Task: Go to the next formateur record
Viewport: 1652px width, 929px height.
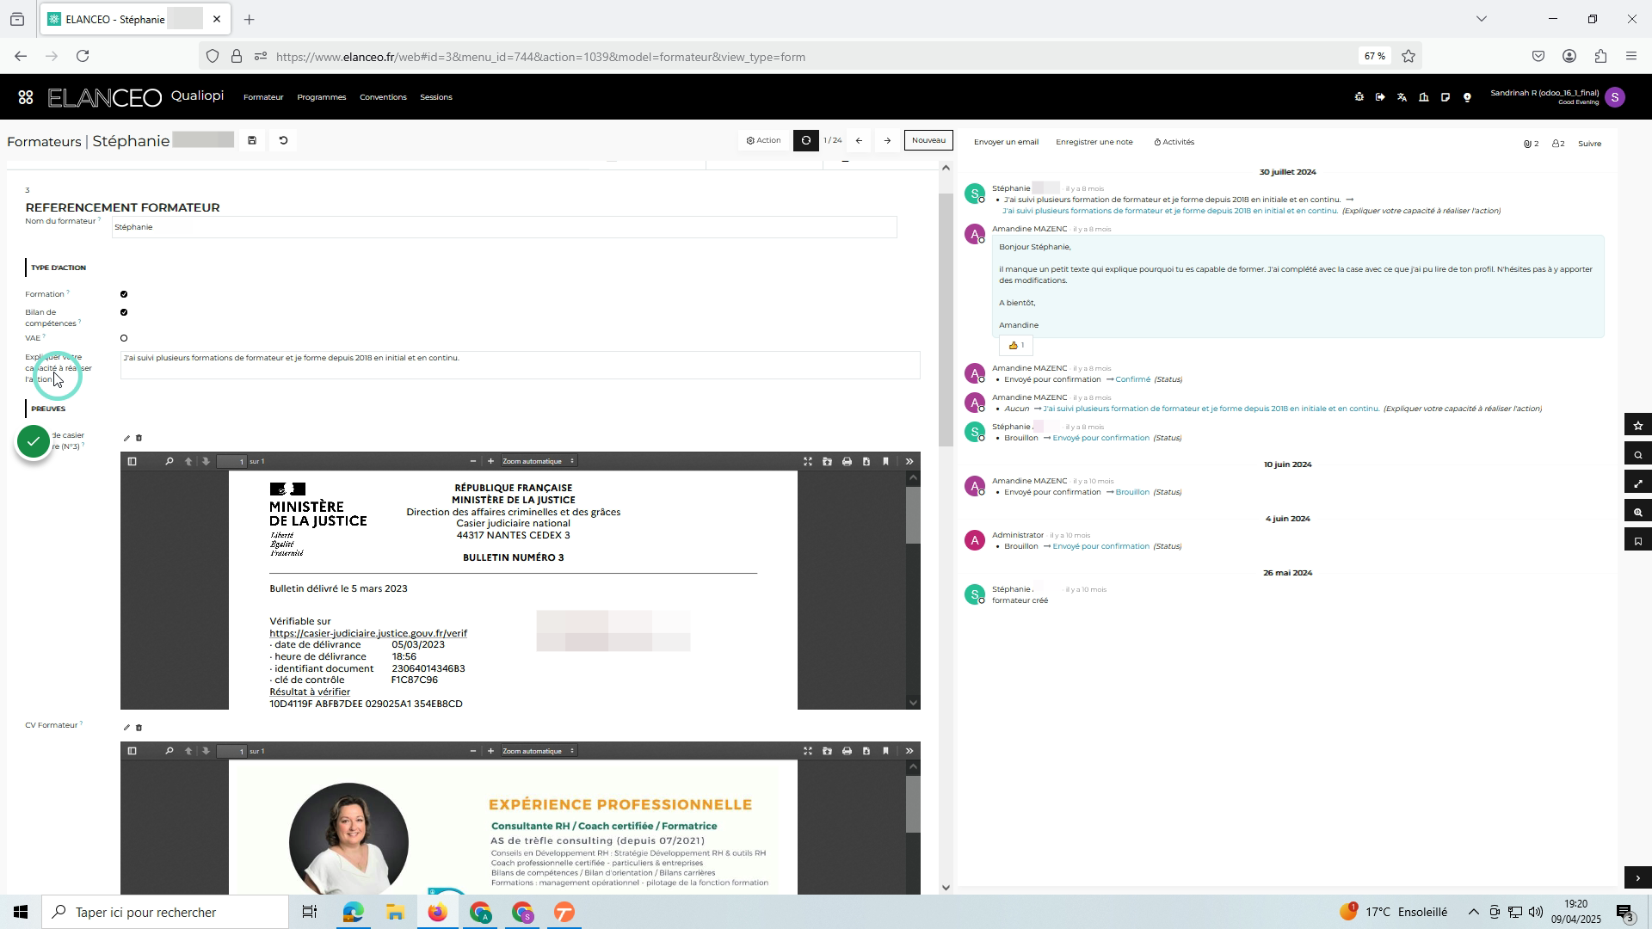Action: [887, 140]
